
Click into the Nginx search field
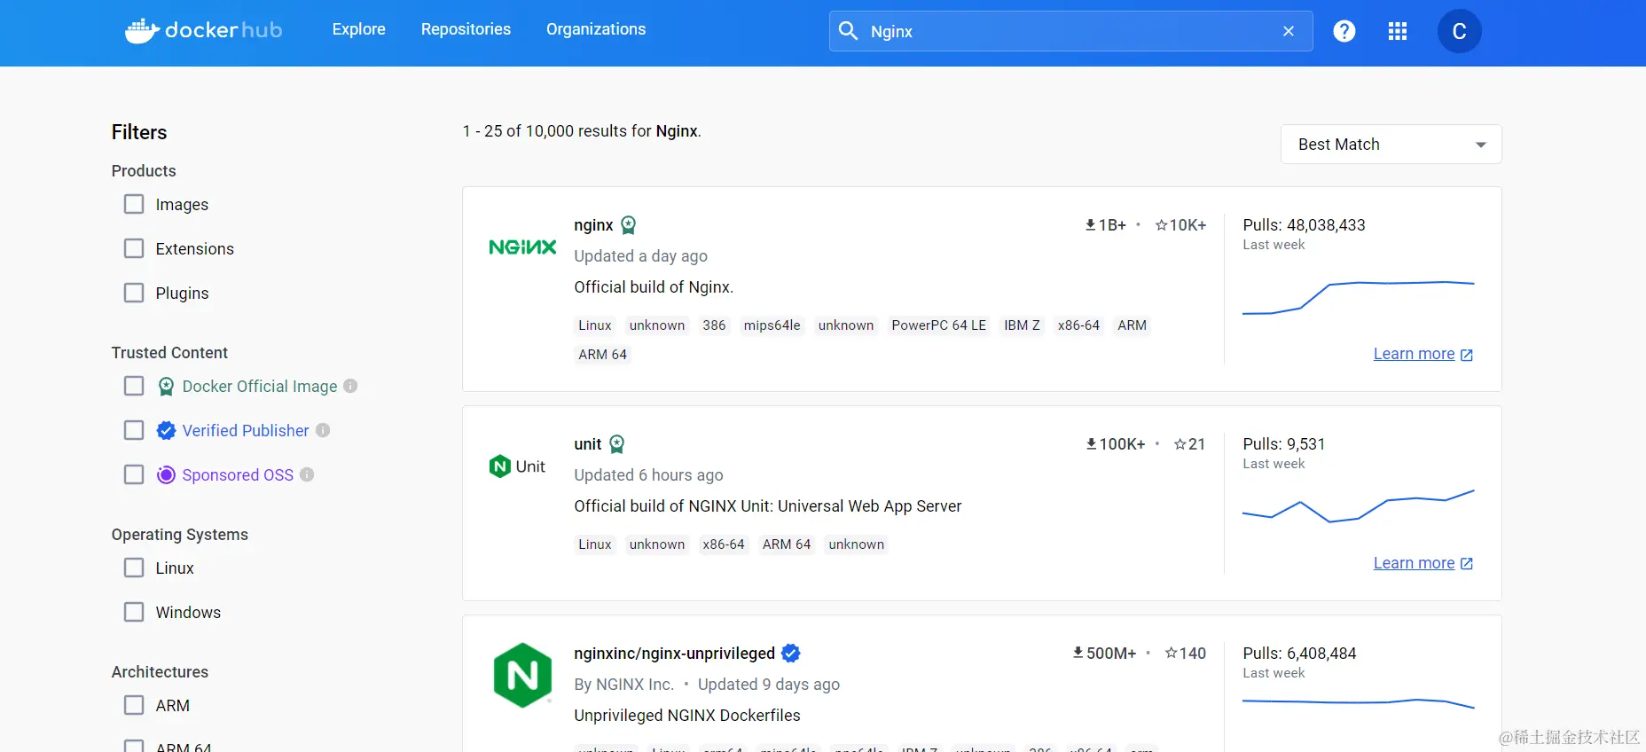1064,31
